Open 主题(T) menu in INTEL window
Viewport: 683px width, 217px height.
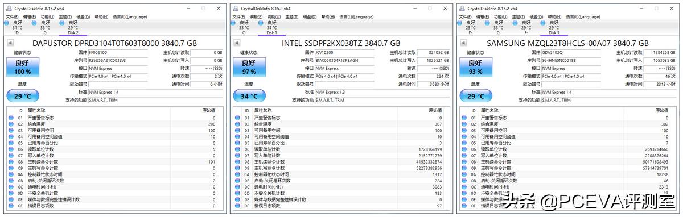tap(292, 16)
